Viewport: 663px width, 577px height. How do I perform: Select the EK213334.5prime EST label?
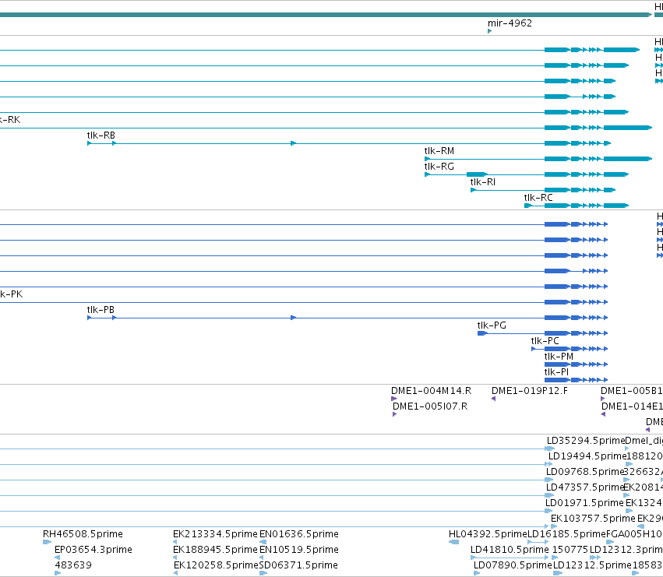tap(215, 534)
